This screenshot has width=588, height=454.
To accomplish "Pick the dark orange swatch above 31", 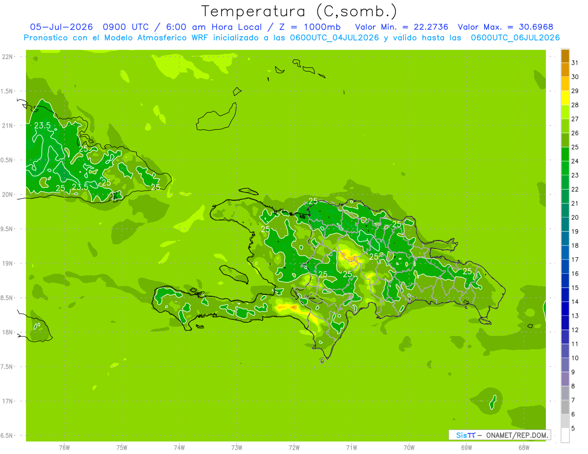I will [x=565, y=56].
